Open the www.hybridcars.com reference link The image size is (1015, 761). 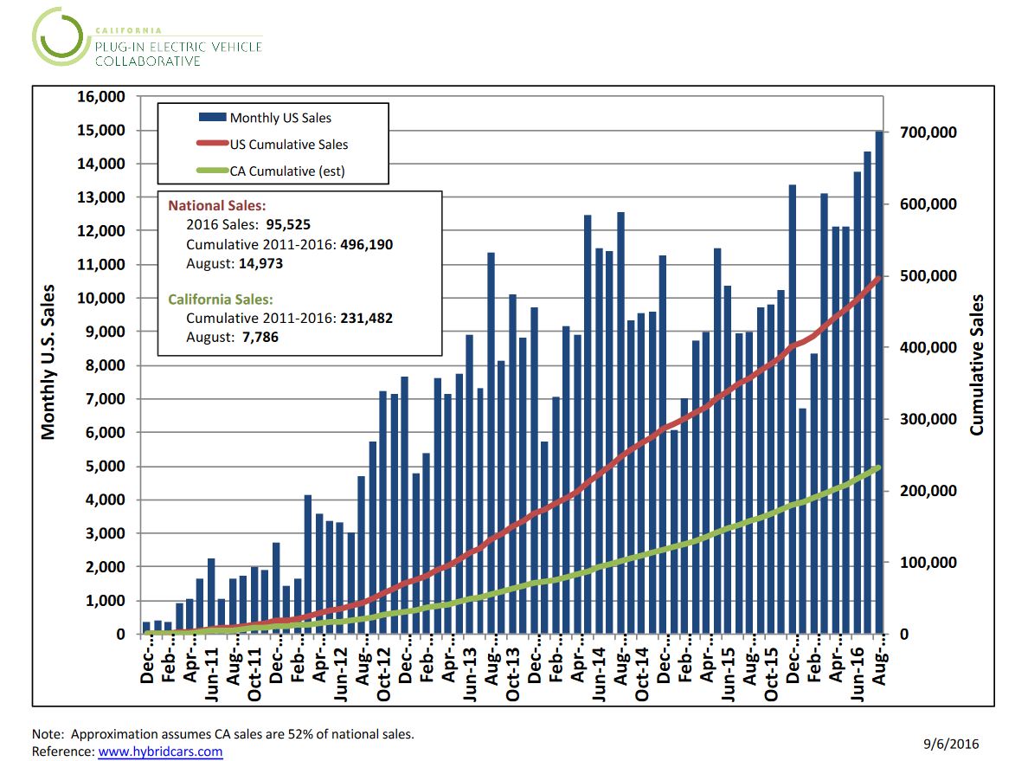click(160, 751)
